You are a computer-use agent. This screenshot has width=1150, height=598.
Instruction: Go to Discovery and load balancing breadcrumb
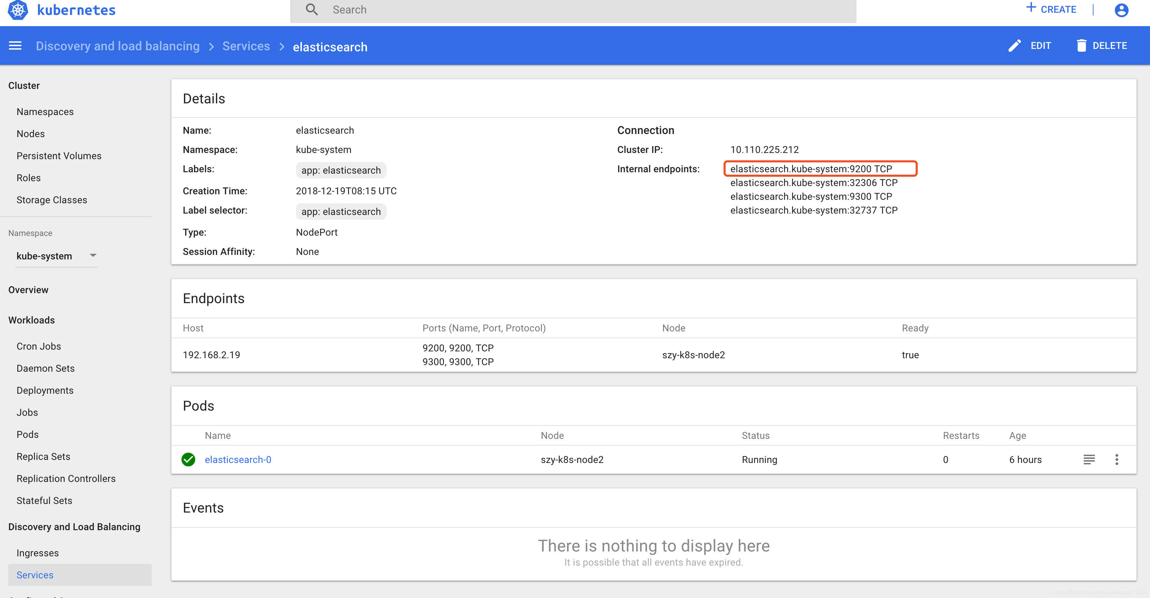point(117,46)
